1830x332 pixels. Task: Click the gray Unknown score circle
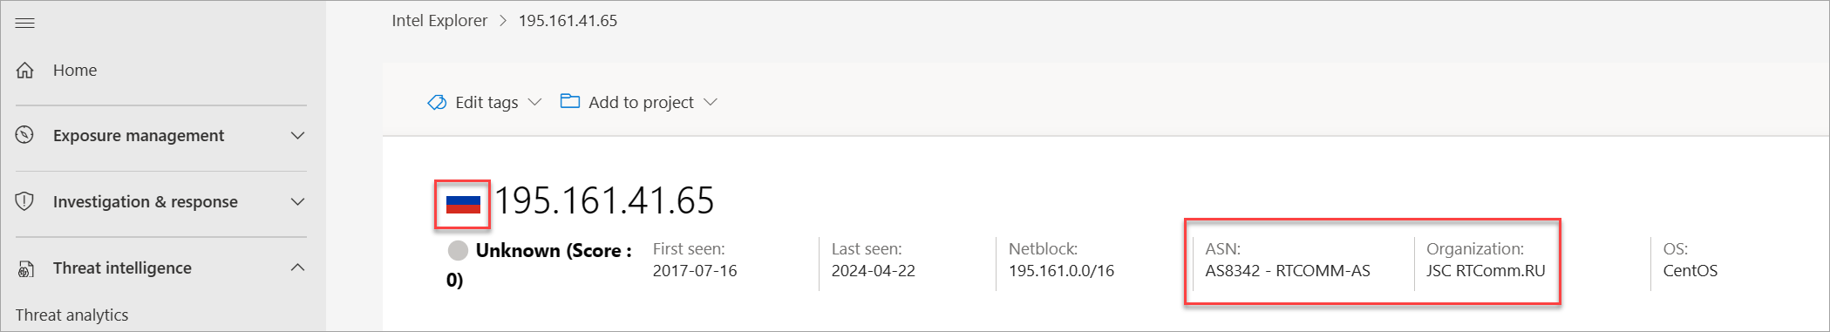[x=458, y=251]
